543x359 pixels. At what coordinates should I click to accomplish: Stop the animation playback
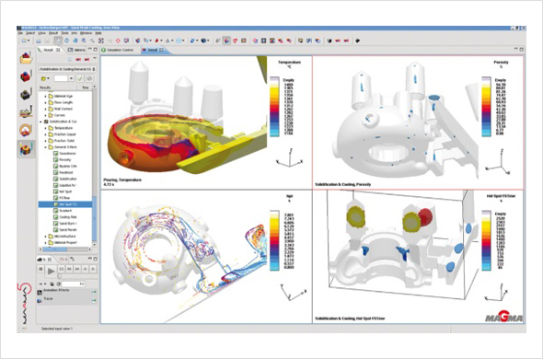[x=40, y=269]
